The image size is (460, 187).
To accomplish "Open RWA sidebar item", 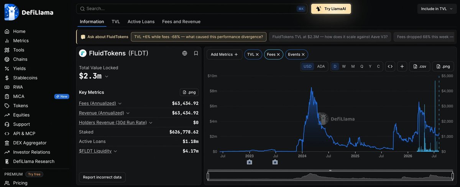I will (x=18, y=87).
